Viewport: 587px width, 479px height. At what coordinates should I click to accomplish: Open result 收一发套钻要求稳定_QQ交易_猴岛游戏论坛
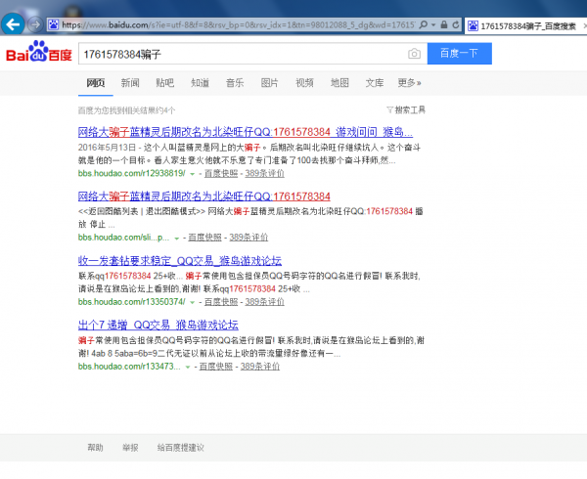(180, 261)
